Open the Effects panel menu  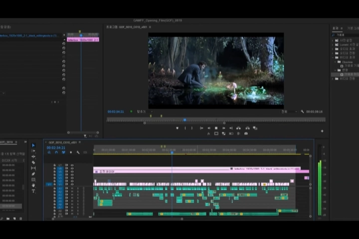coord(342,28)
